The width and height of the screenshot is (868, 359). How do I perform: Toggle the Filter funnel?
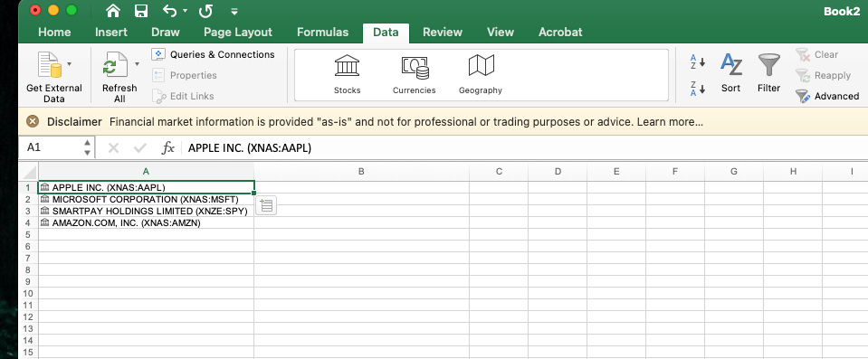[x=768, y=73]
